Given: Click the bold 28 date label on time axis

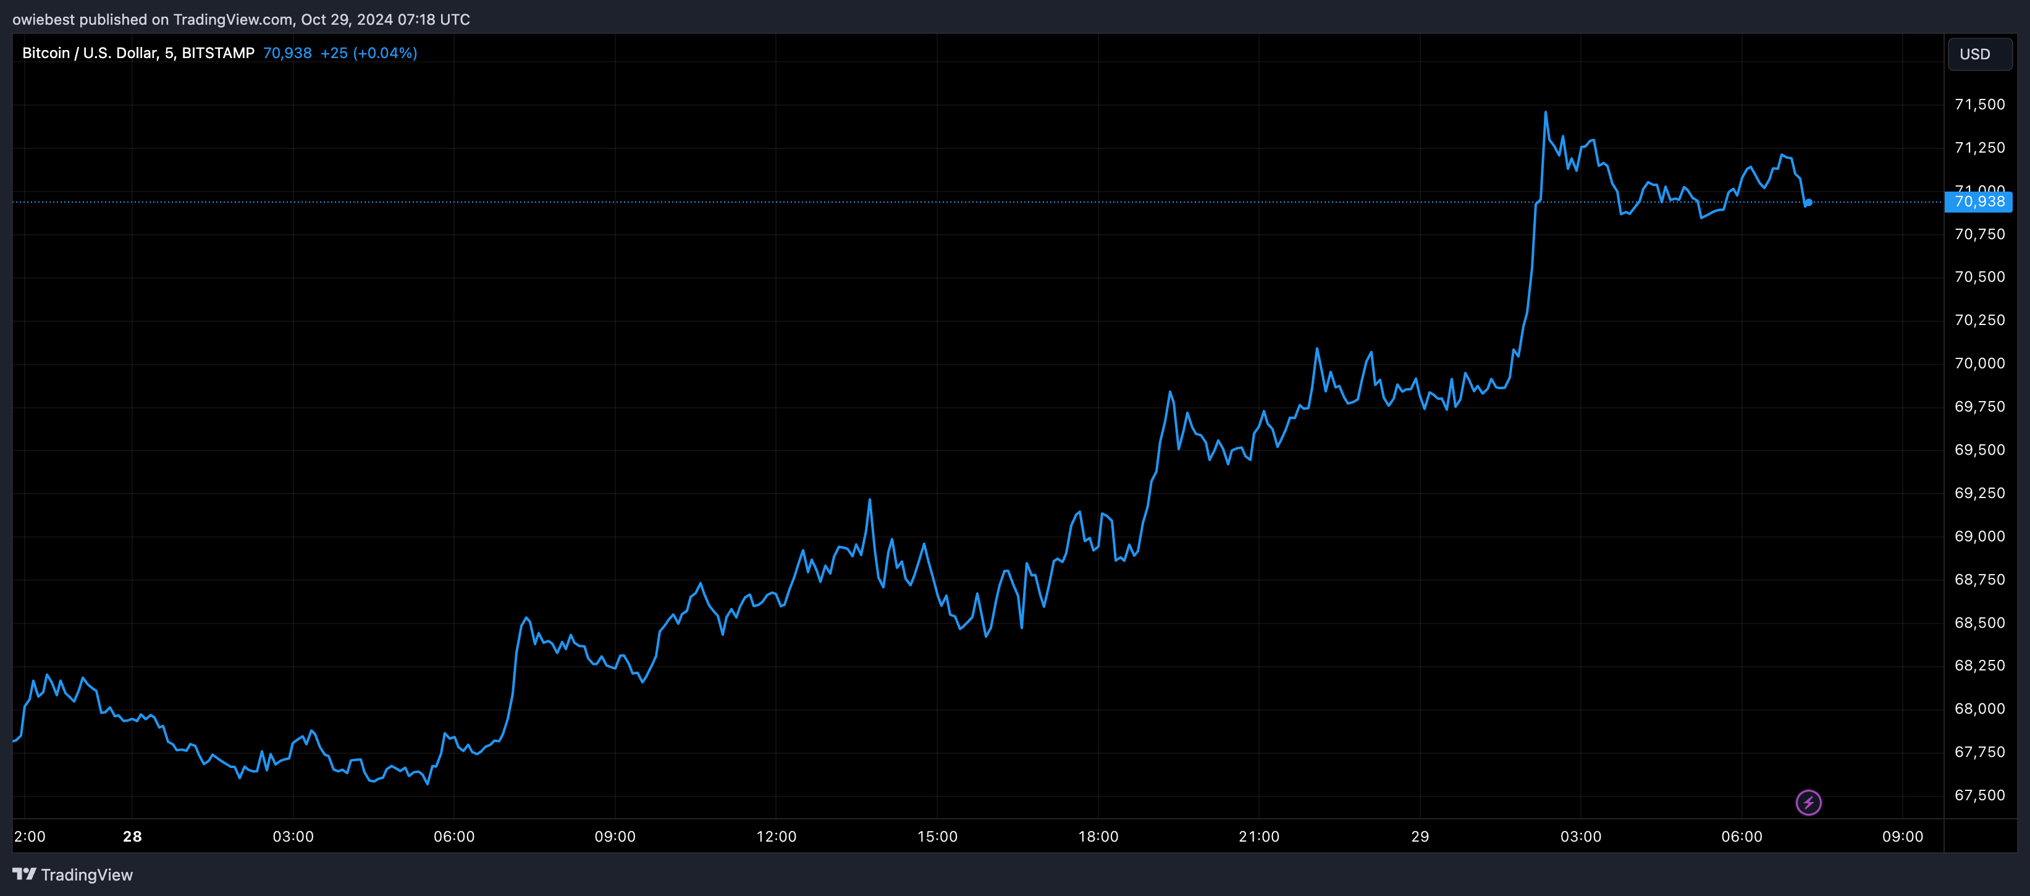Looking at the screenshot, I should point(132,836).
